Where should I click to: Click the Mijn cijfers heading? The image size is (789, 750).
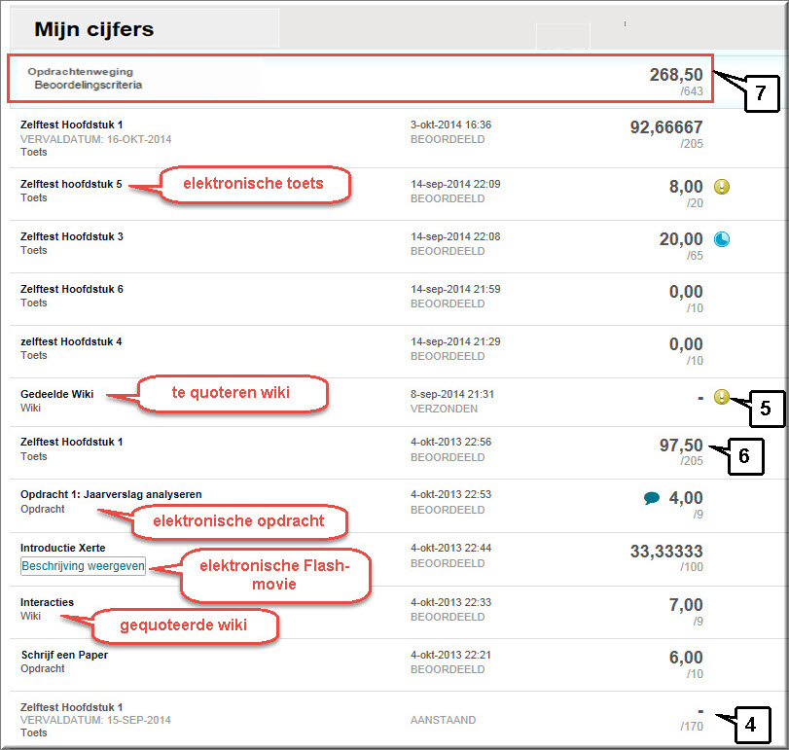point(94,29)
